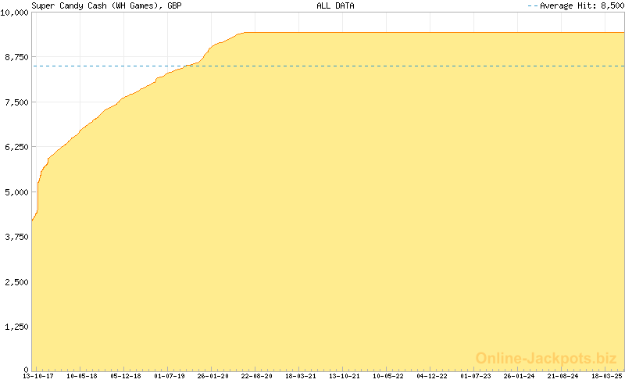Viewport: 625px width, 383px height.
Task: Click the 01-07-23 date on the x-axis
Action: click(x=475, y=376)
